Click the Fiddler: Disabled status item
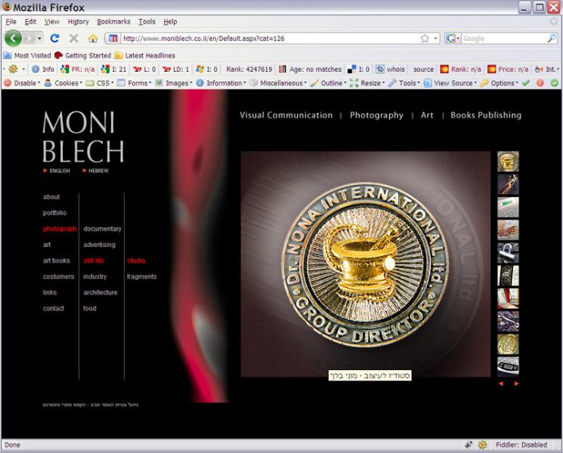Viewport: 563px width, 453px height. tap(521, 445)
